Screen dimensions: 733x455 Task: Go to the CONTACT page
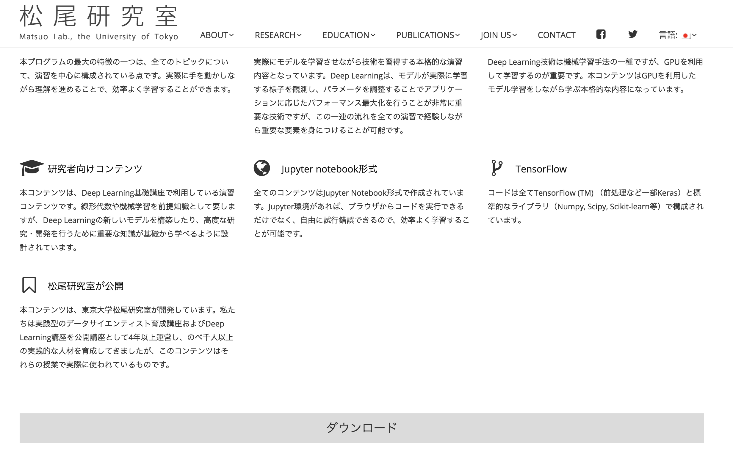point(556,35)
